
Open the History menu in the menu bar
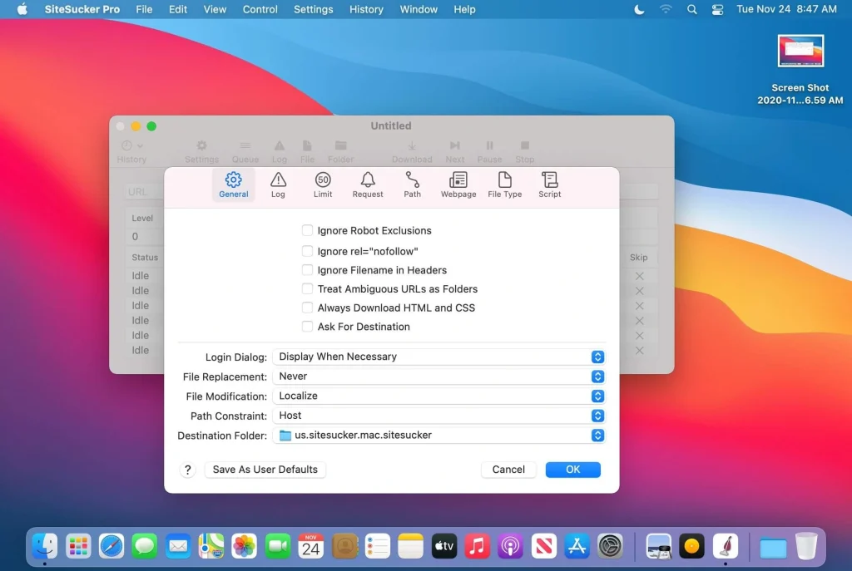tap(366, 9)
